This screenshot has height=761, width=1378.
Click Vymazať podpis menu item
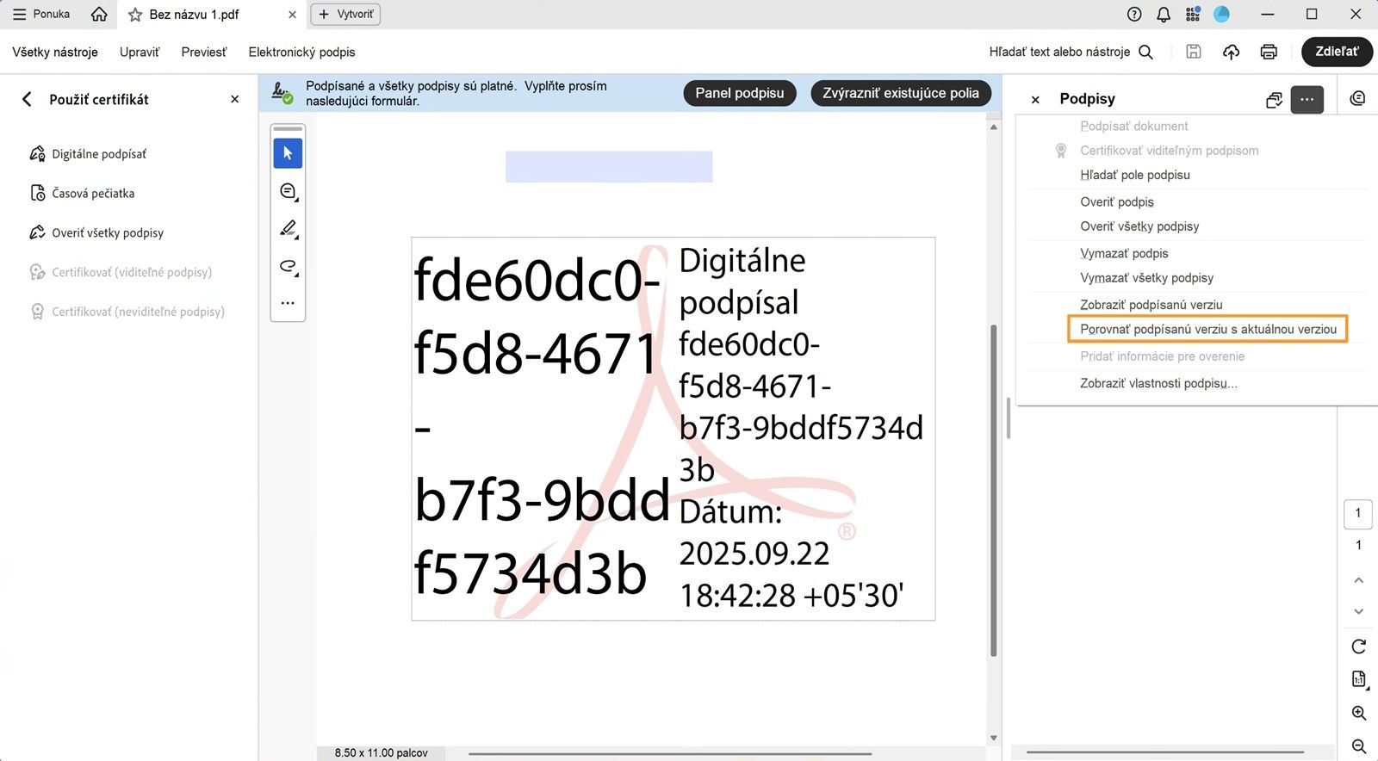(1124, 253)
